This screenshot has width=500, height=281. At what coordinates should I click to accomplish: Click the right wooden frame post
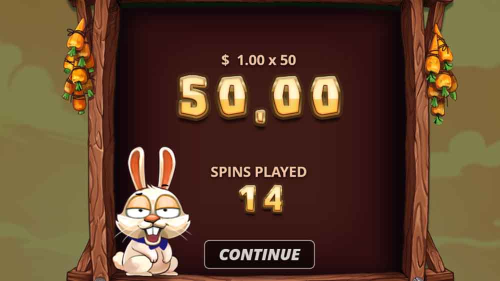click(415, 140)
